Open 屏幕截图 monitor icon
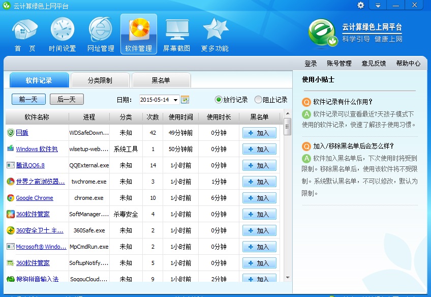This screenshot has height=297, width=431. [177, 35]
